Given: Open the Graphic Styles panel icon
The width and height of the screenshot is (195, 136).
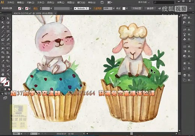Looking at the screenshot, I should click(184, 68).
